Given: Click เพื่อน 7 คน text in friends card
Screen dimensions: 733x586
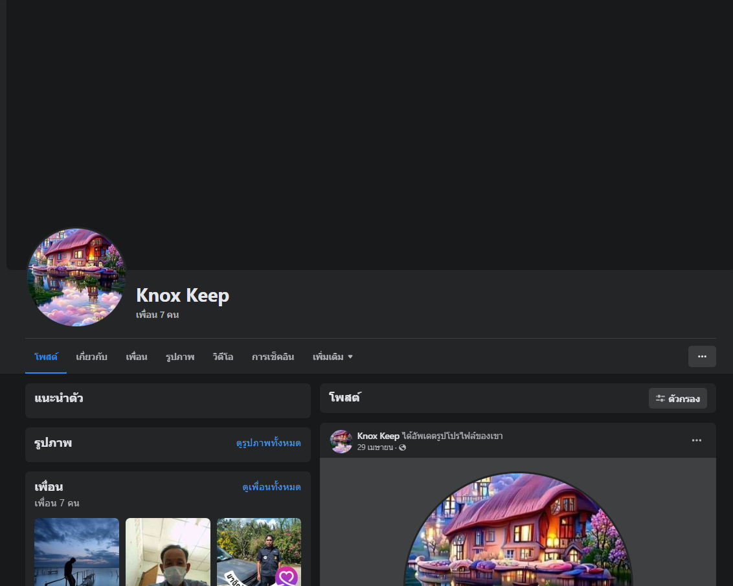Looking at the screenshot, I should click(x=57, y=503).
